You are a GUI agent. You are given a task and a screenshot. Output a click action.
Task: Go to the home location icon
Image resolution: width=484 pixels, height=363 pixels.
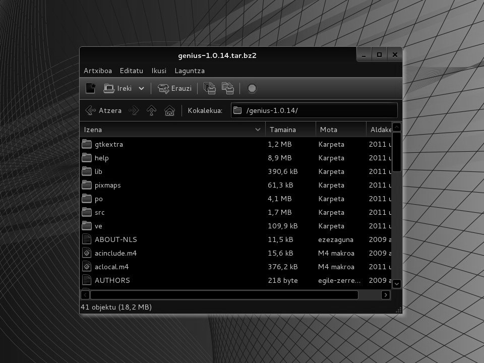(169, 110)
